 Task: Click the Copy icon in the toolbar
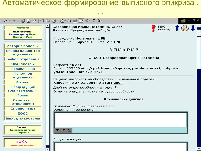click(x=99, y=20)
